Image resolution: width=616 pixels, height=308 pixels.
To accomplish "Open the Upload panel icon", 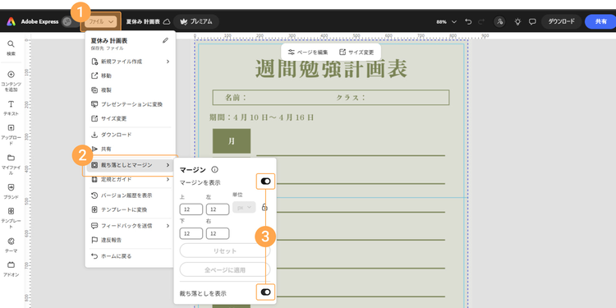I will click(11, 127).
